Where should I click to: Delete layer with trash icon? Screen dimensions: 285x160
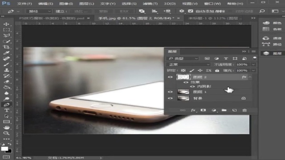tap(244, 110)
